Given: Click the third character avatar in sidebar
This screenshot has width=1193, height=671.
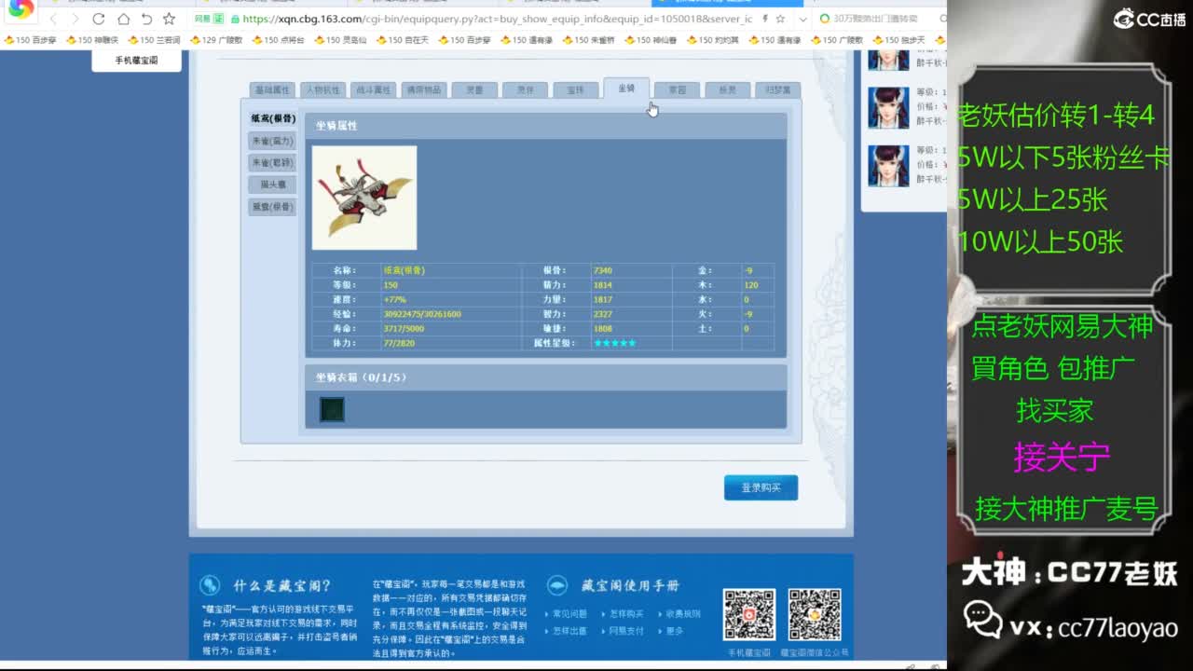Looking at the screenshot, I should pyautogui.click(x=888, y=166).
